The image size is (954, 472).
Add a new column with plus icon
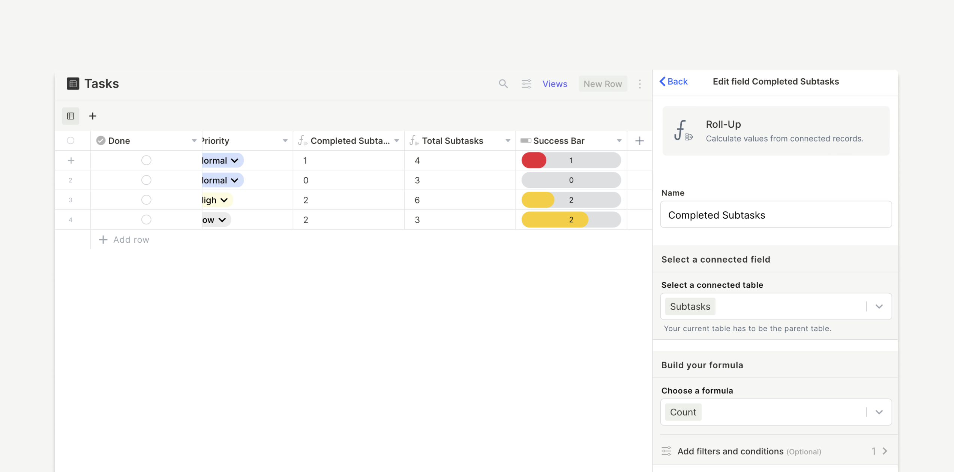pyautogui.click(x=639, y=141)
